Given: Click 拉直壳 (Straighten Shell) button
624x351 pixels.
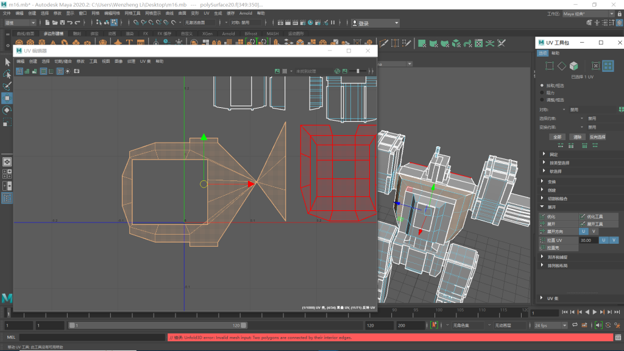Looking at the screenshot, I should (558, 248).
